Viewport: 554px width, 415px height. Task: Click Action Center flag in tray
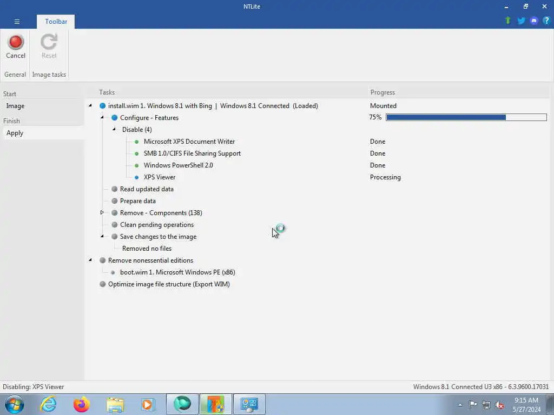click(473, 404)
